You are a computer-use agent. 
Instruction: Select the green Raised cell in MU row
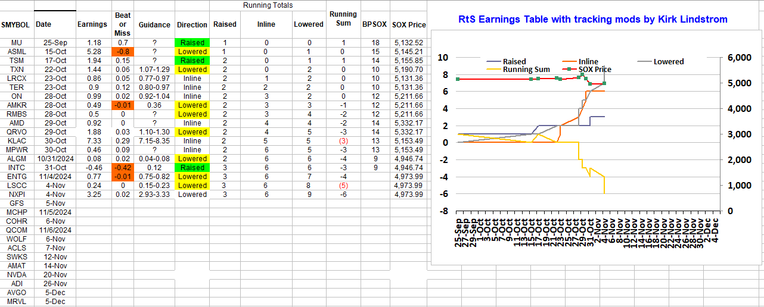(x=192, y=43)
